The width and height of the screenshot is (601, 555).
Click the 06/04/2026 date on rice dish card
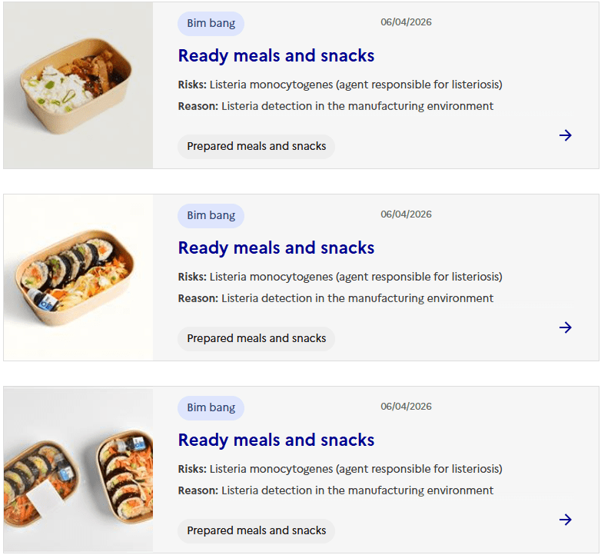pyautogui.click(x=406, y=22)
